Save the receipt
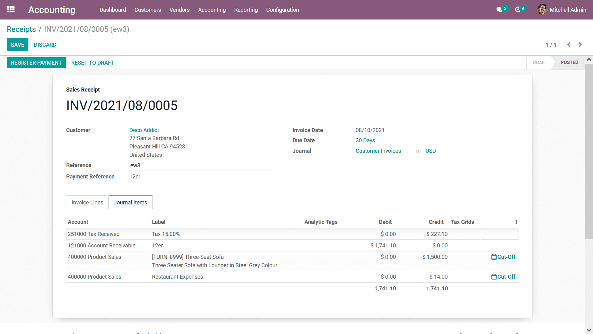 click(x=18, y=45)
